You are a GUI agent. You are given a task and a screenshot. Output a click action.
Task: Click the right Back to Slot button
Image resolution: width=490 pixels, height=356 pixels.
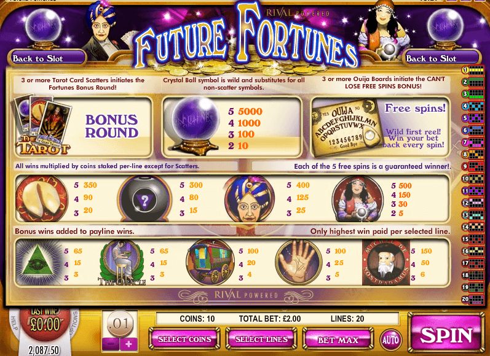441,58
